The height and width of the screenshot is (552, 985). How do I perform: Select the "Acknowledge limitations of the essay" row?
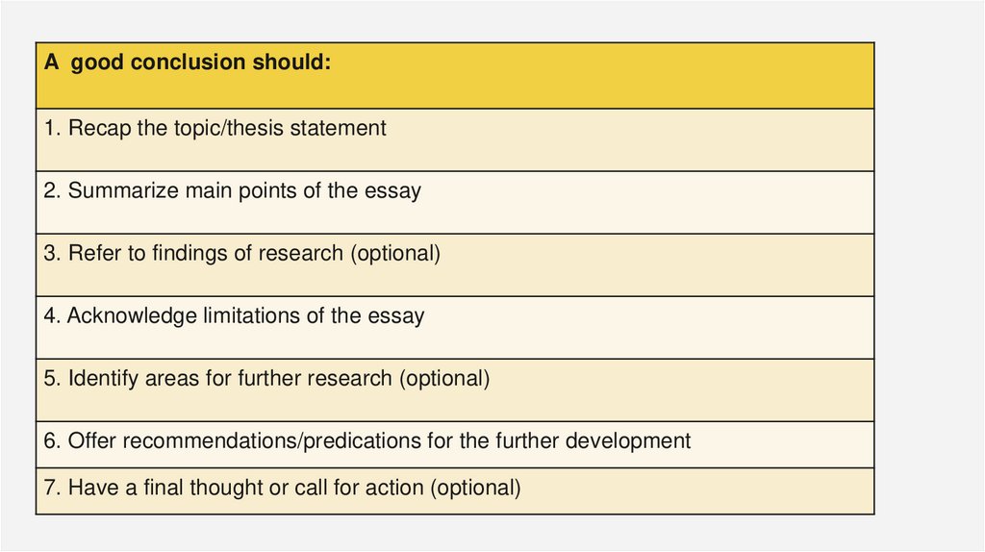coord(454,327)
